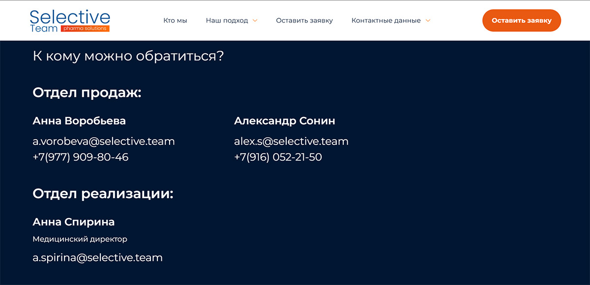Image resolution: width=590 pixels, height=285 pixels.
Task: Expand the chevron beside Контактные данные
Action: tap(428, 21)
